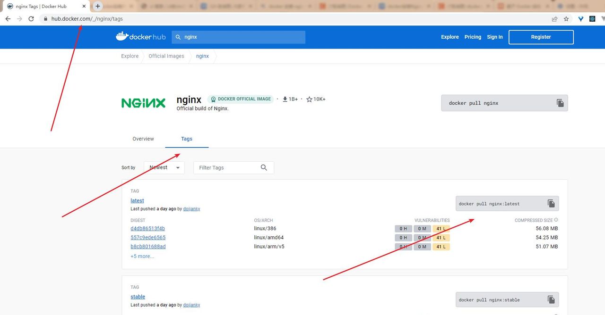Expand the +5 more architecture list

click(x=142, y=256)
